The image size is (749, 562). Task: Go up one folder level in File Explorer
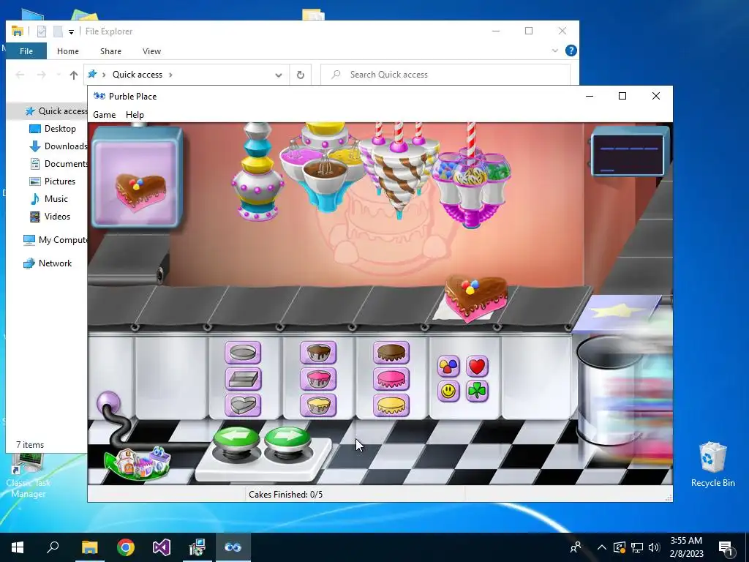74,75
